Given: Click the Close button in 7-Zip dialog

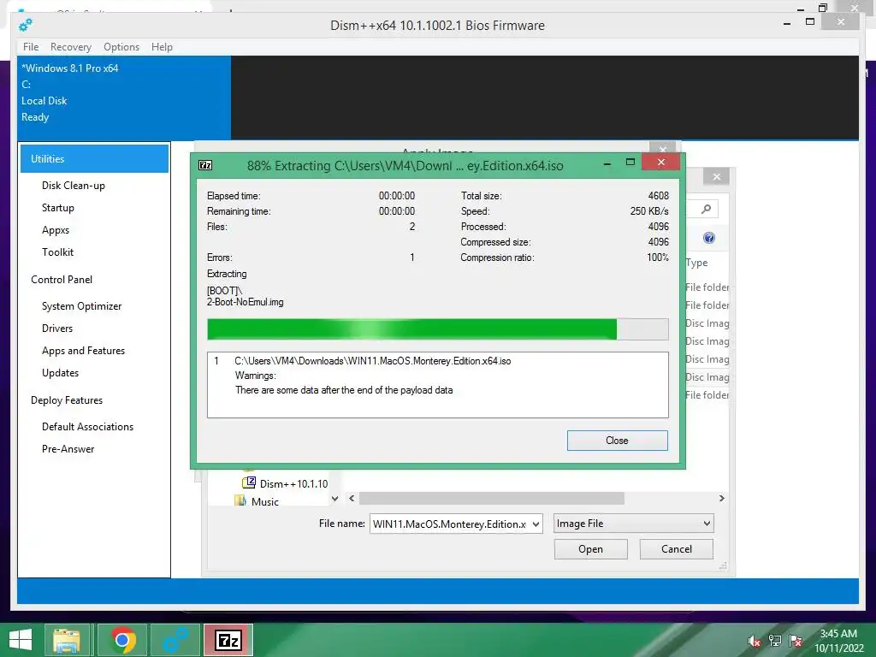Looking at the screenshot, I should click(x=618, y=441).
